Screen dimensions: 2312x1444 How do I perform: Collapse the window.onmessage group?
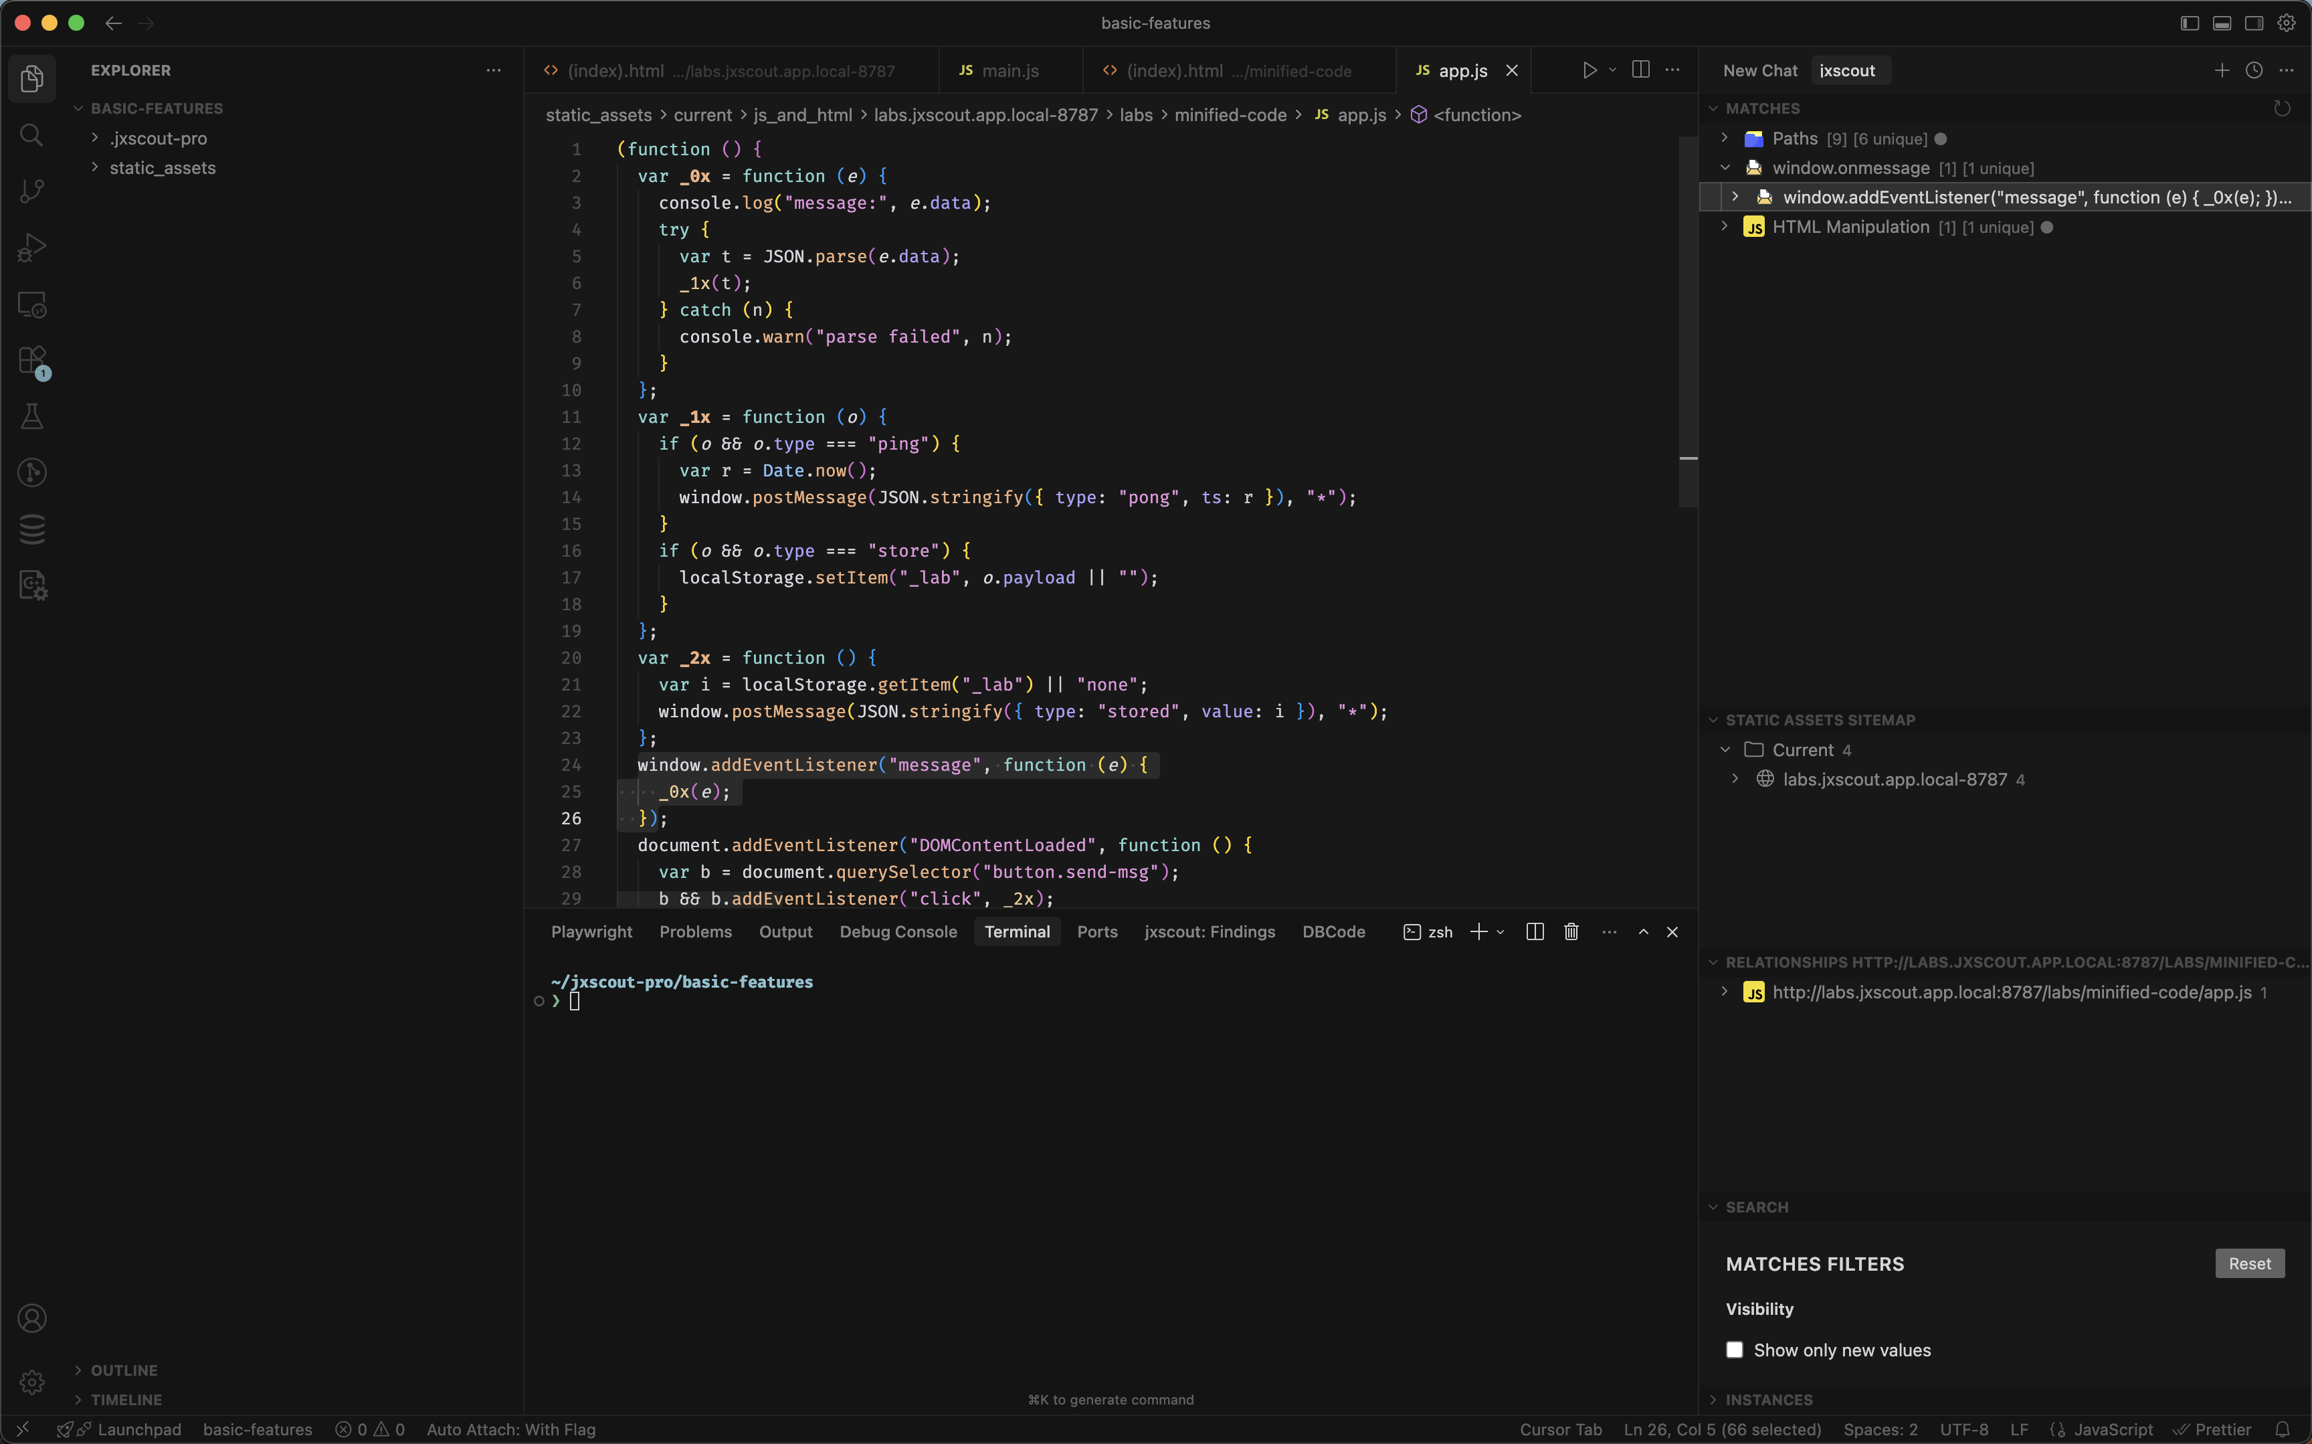click(x=1725, y=168)
